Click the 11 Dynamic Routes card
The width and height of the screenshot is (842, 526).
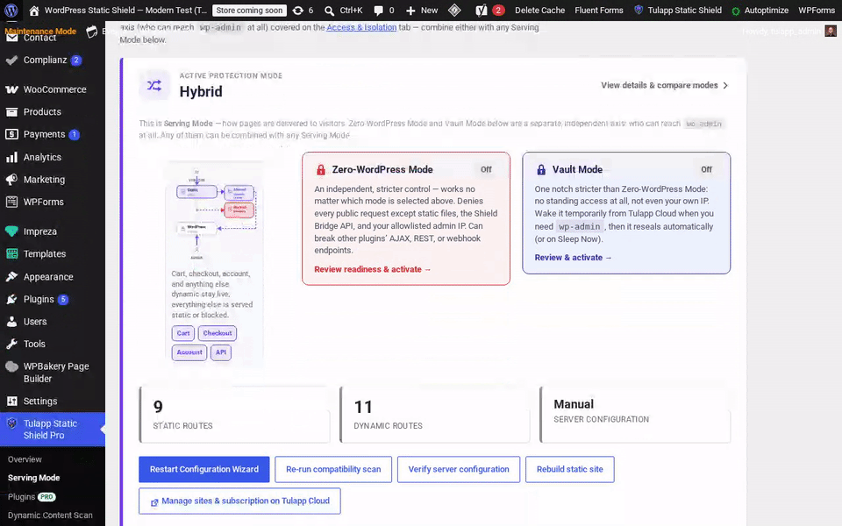pyautogui.click(x=435, y=415)
